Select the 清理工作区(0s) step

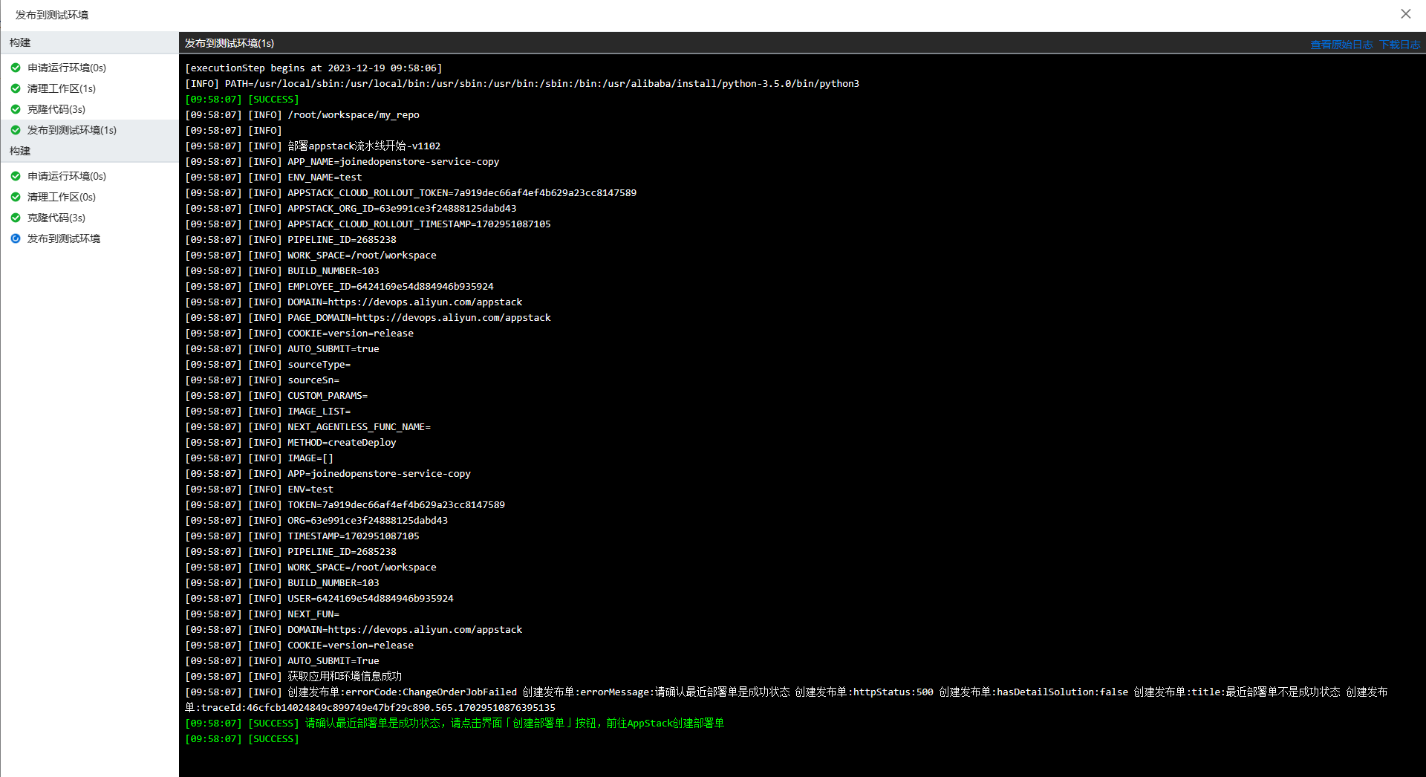pos(62,197)
